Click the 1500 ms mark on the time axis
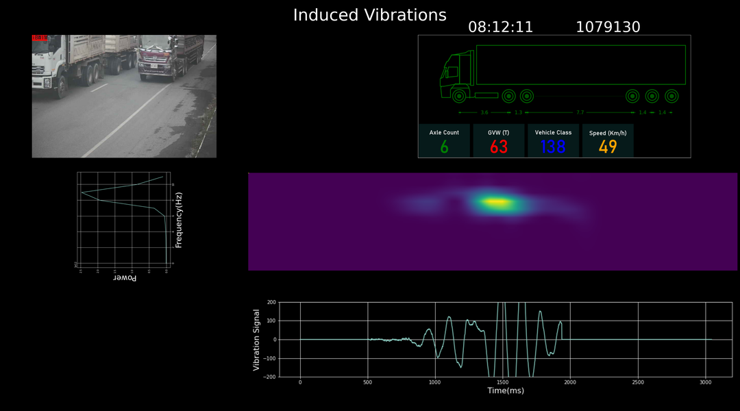The height and width of the screenshot is (411, 740). click(x=503, y=382)
